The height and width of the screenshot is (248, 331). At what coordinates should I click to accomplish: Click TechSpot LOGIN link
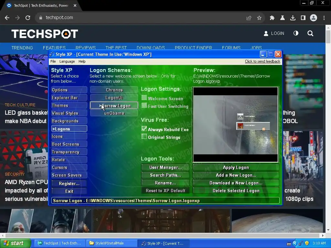pos(274,33)
